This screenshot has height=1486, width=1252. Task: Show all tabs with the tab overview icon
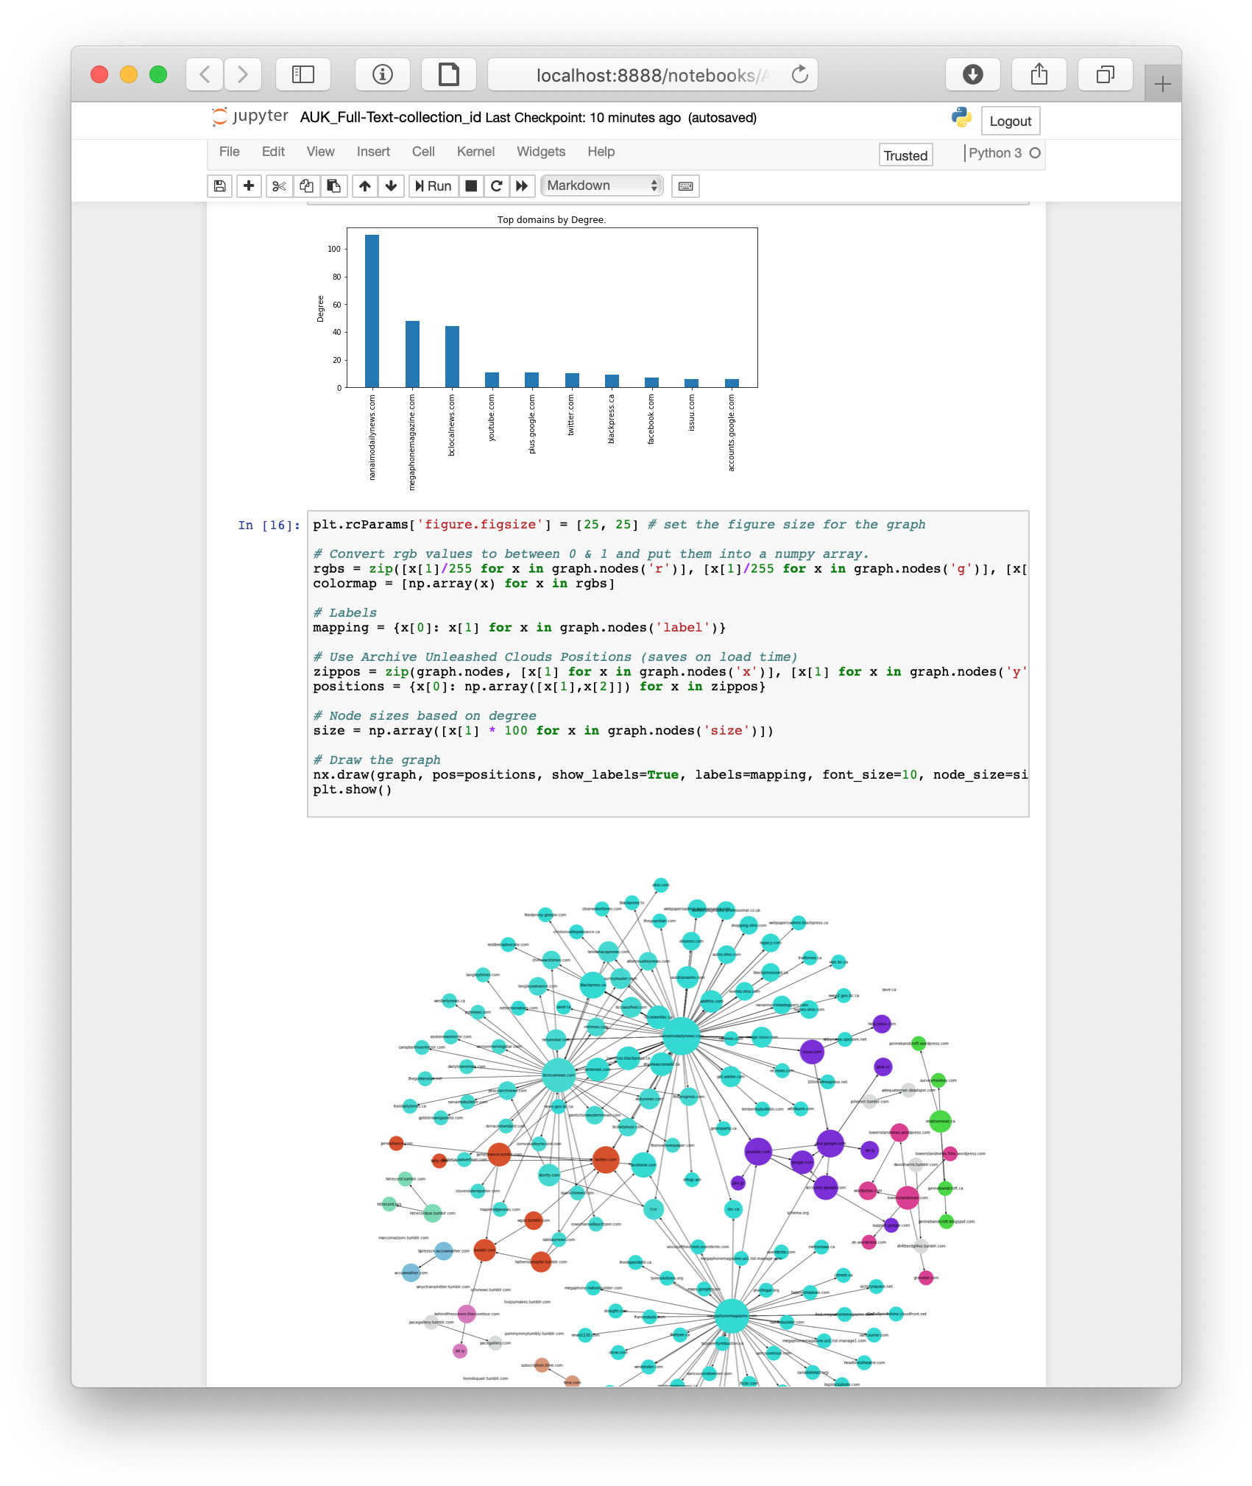point(1106,74)
